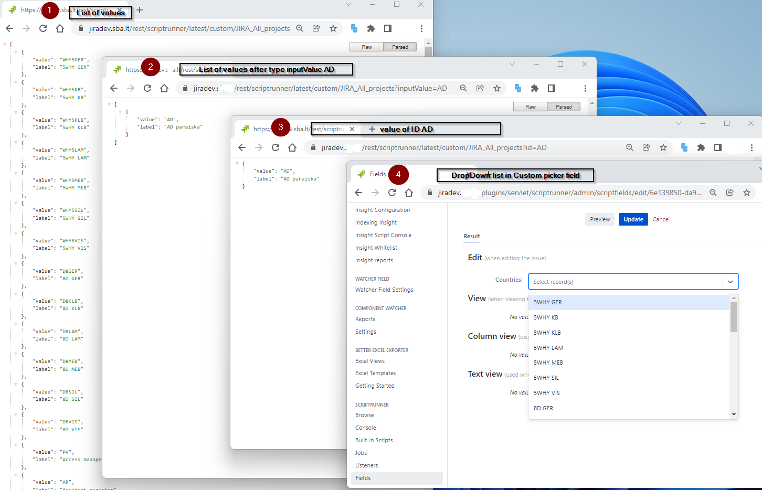Reload the JIRA_All_projects page
This screenshot has width=762, height=490.
(x=43, y=29)
